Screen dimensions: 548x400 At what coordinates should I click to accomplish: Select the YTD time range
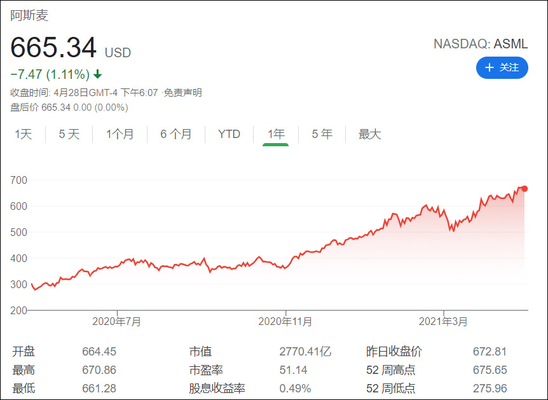click(x=228, y=134)
